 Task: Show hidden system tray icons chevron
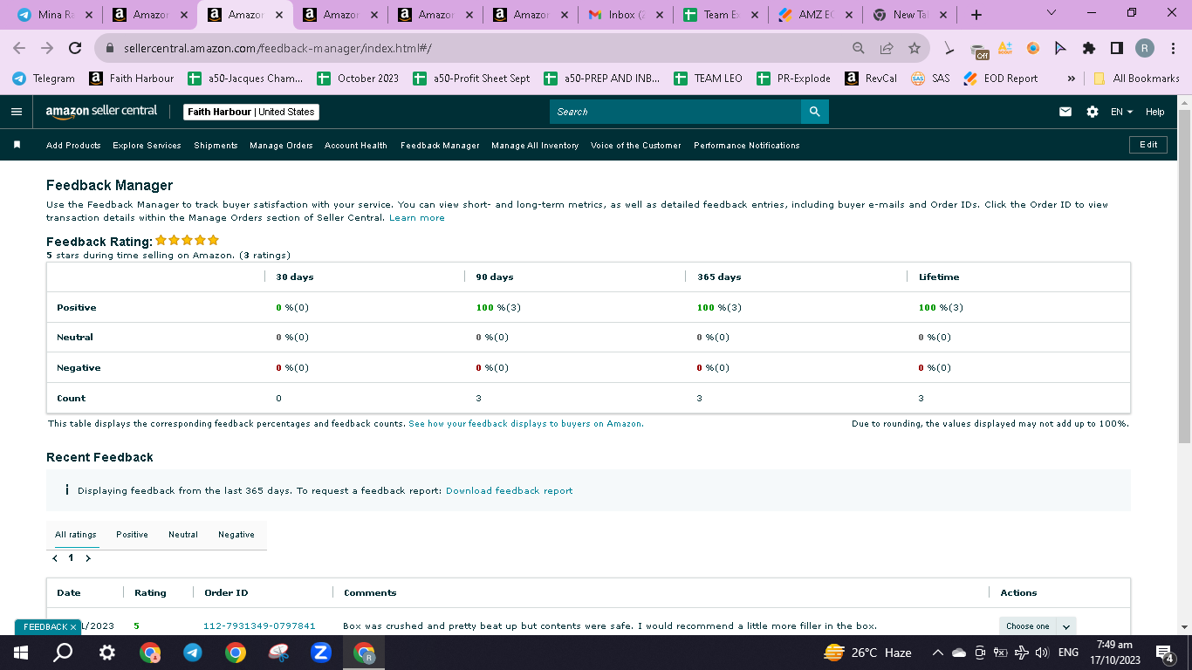point(938,653)
